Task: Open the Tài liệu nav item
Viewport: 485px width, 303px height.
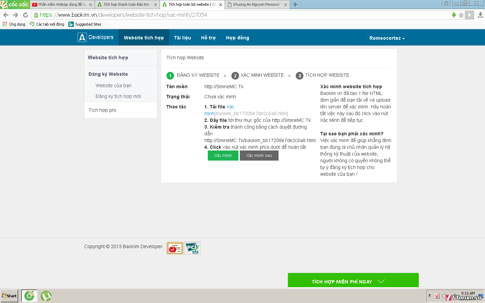Action: pos(183,38)
